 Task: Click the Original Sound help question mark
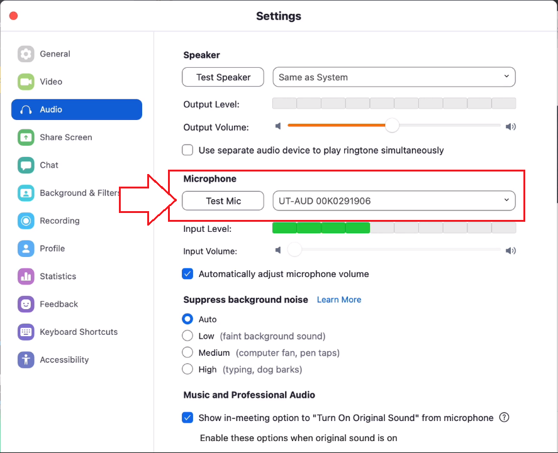pyautogui.click(x=504, y=417)
